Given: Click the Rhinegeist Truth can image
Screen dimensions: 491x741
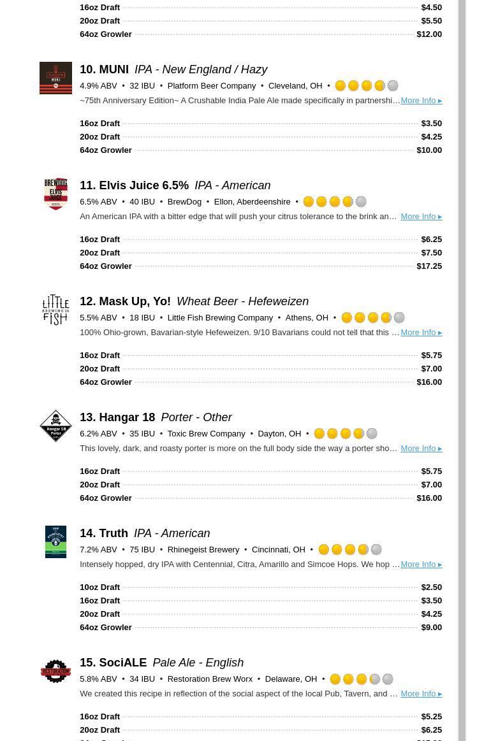Looking at the screenshot, I should (x=55, y=542).
